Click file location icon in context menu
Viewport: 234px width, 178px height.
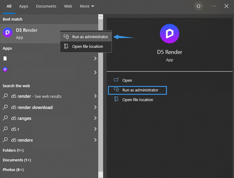point(66,46)
